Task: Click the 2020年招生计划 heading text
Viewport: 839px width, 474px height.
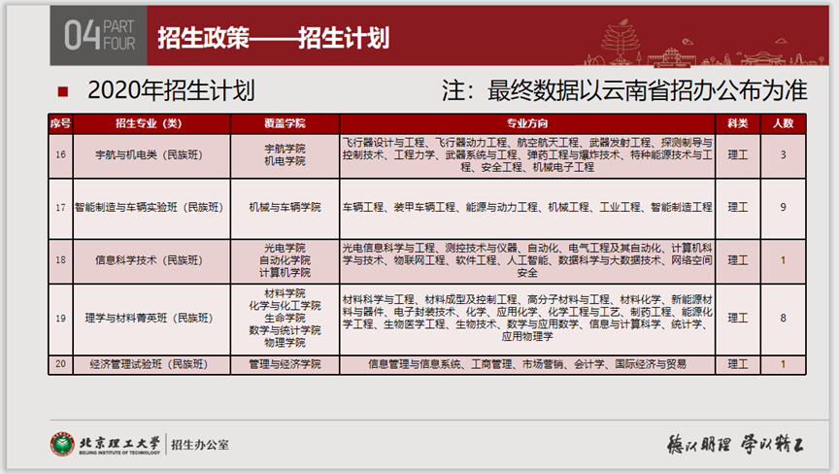Action: click(171, 91)
